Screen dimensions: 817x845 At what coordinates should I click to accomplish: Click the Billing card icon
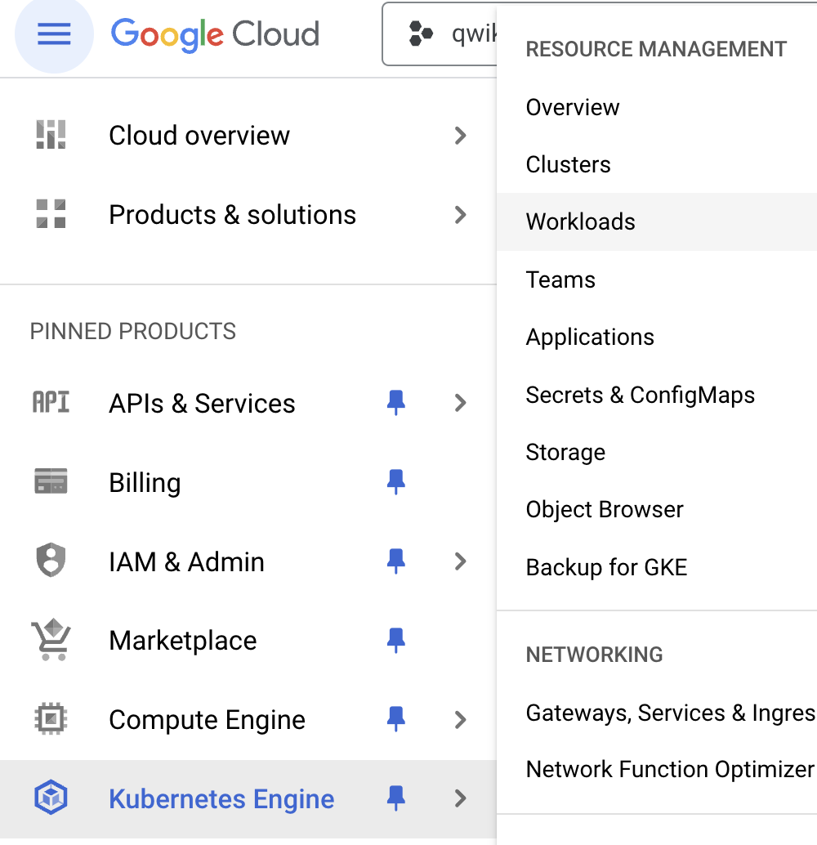pyautogui.click(x=51, y=482)
